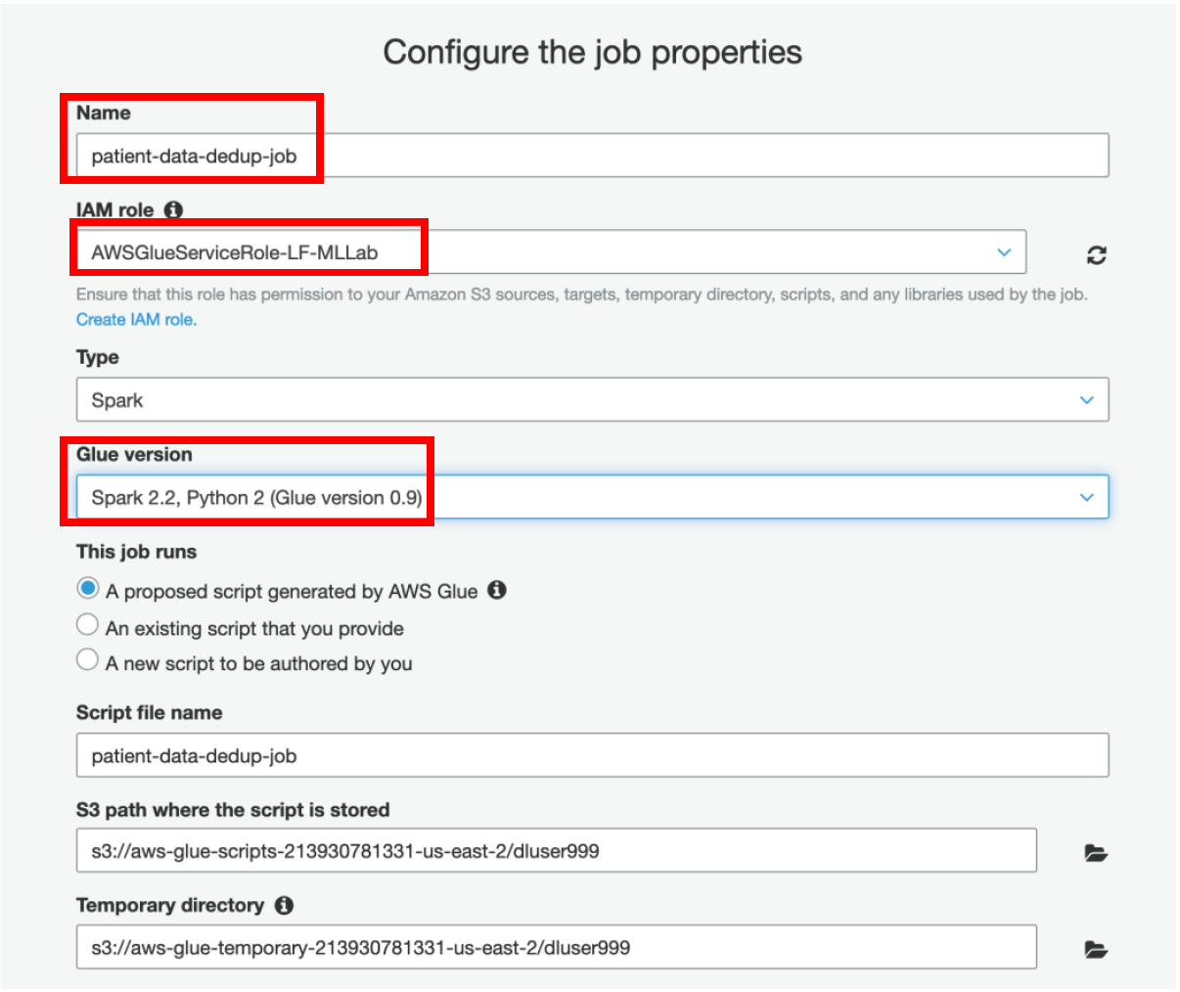Open the IAM role dropdown
This screenshot has width=1180, height=992.
coord(552,252)
